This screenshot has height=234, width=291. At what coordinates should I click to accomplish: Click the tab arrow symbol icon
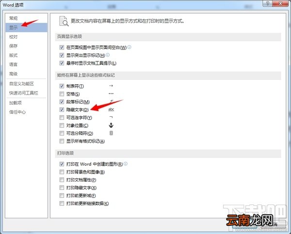pos(111,86)
